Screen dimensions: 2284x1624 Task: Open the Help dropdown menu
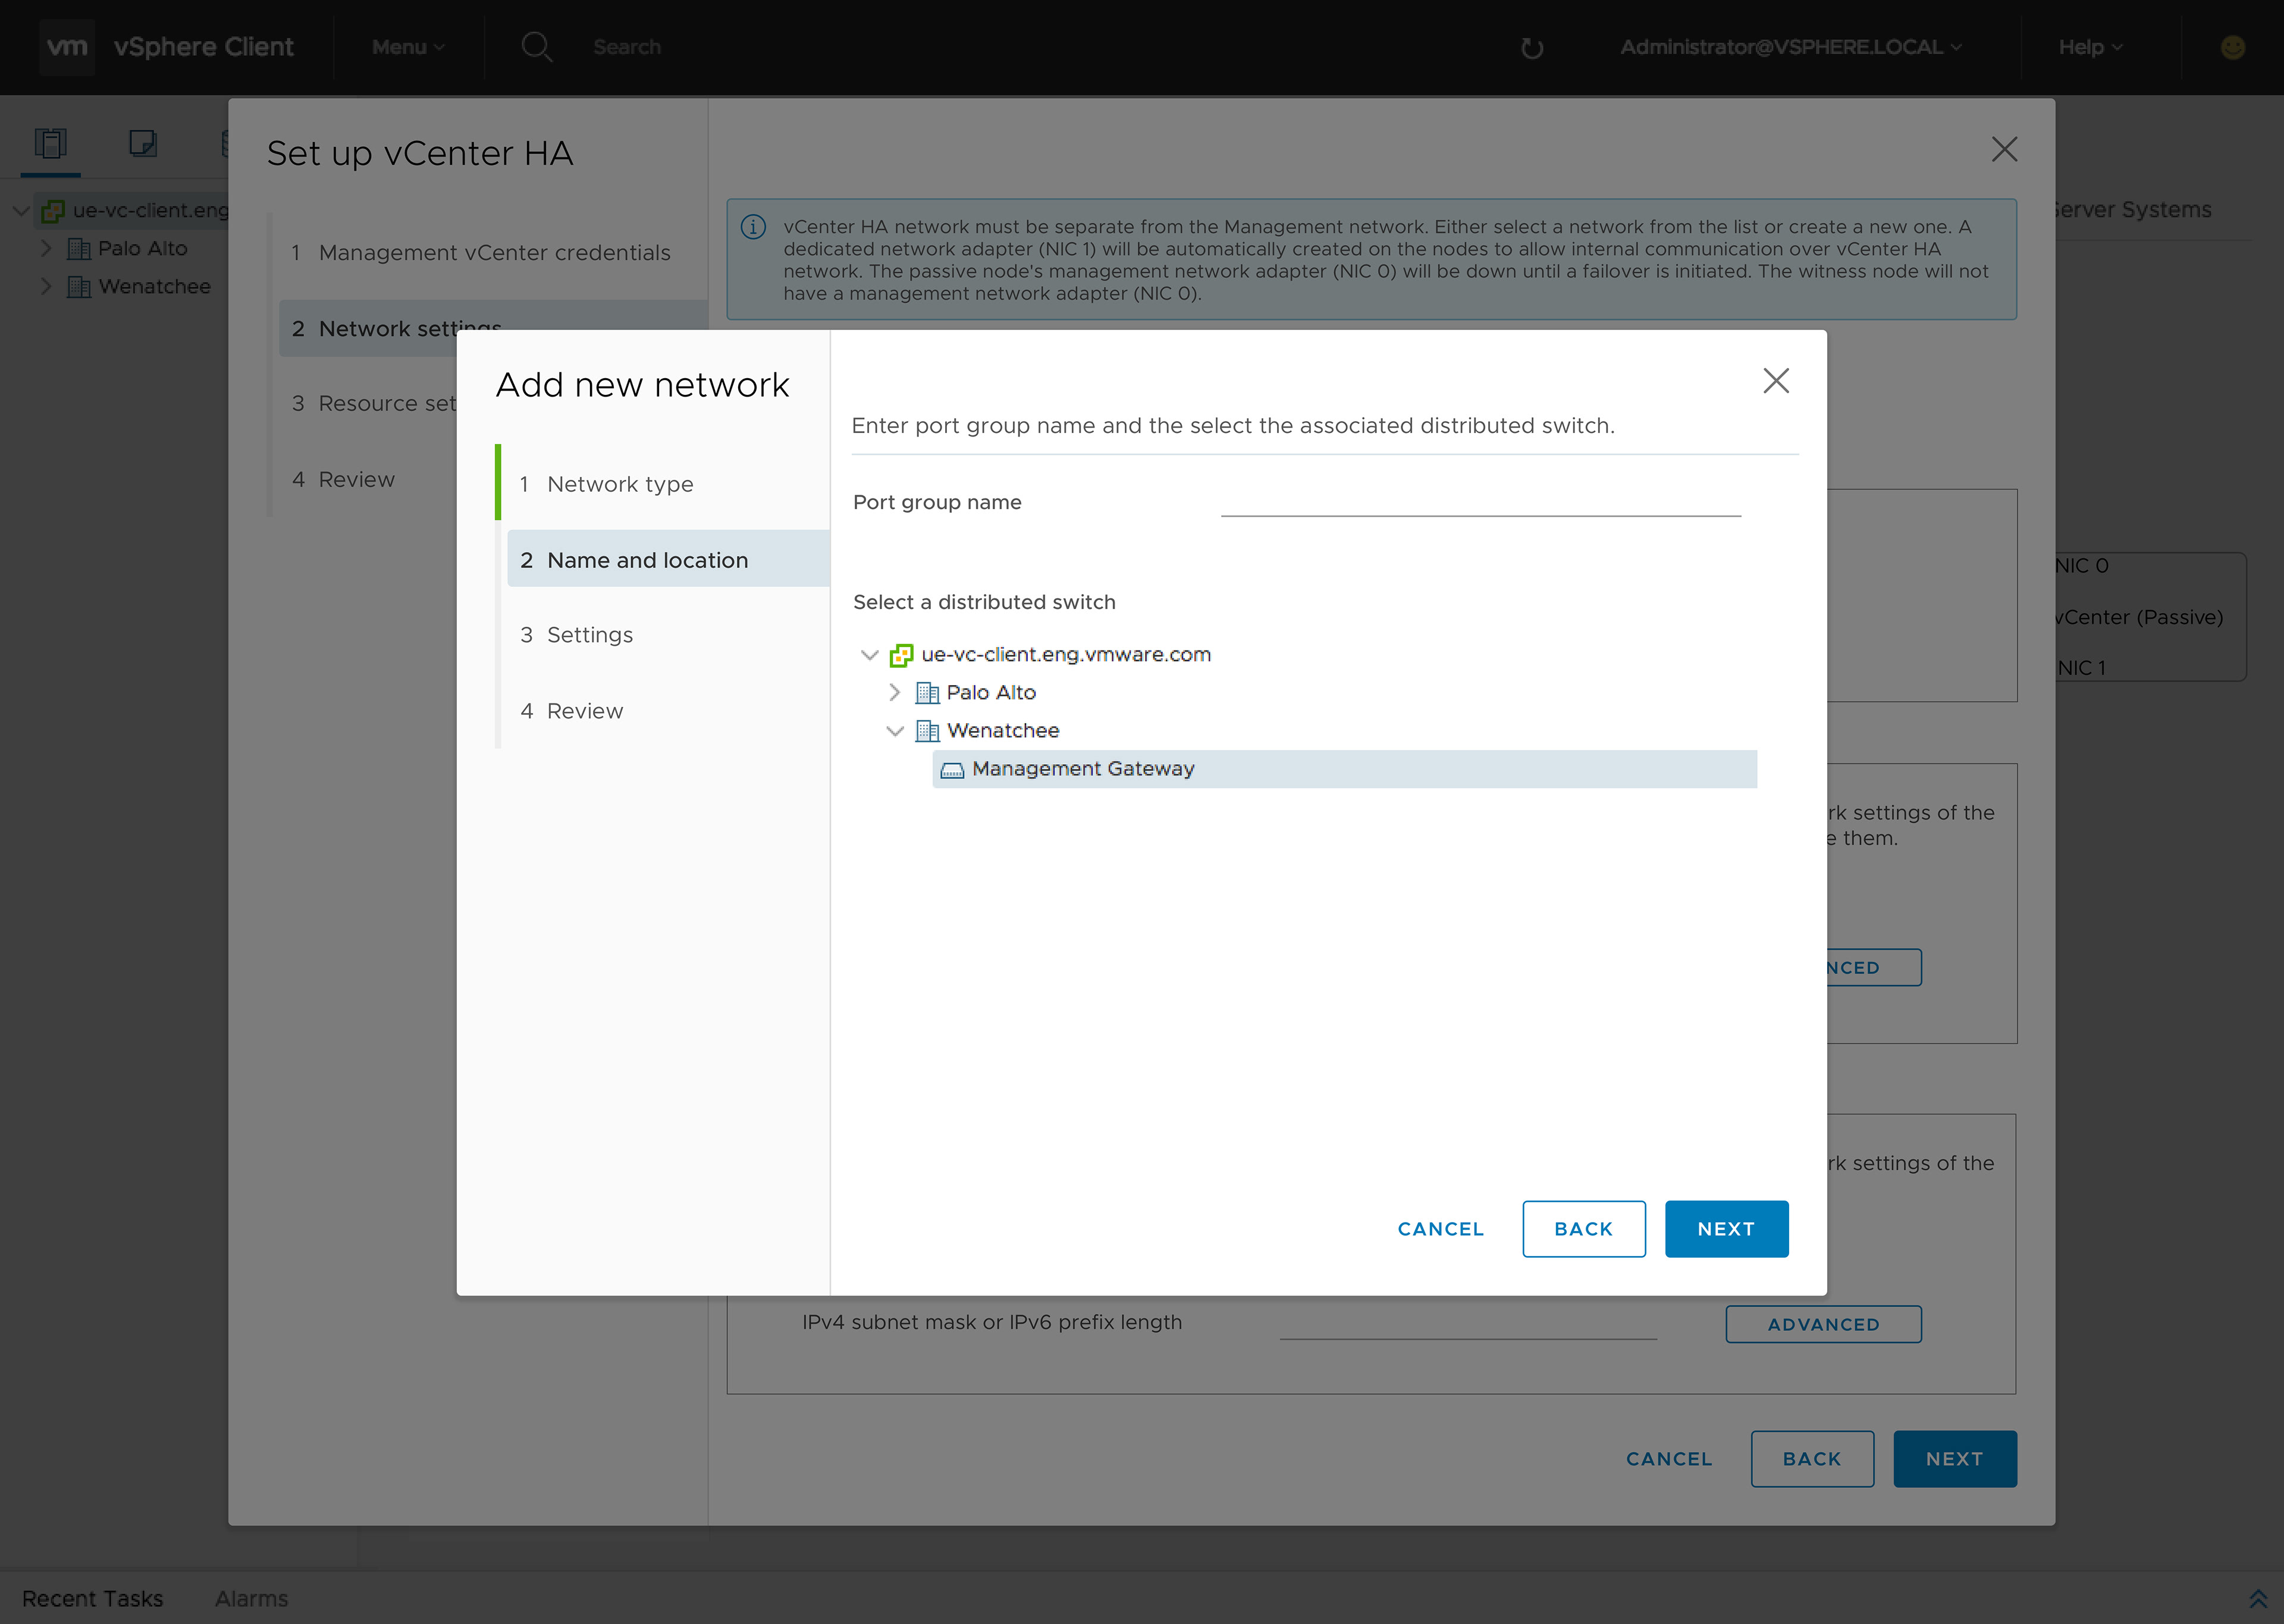pos(2091,47)
